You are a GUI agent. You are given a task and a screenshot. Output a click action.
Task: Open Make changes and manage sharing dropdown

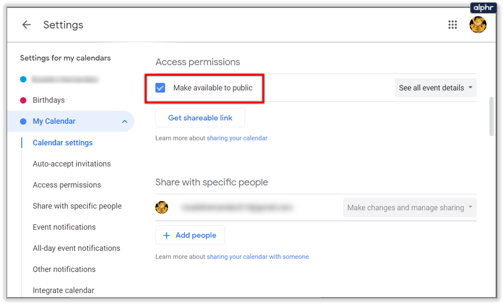410,208
